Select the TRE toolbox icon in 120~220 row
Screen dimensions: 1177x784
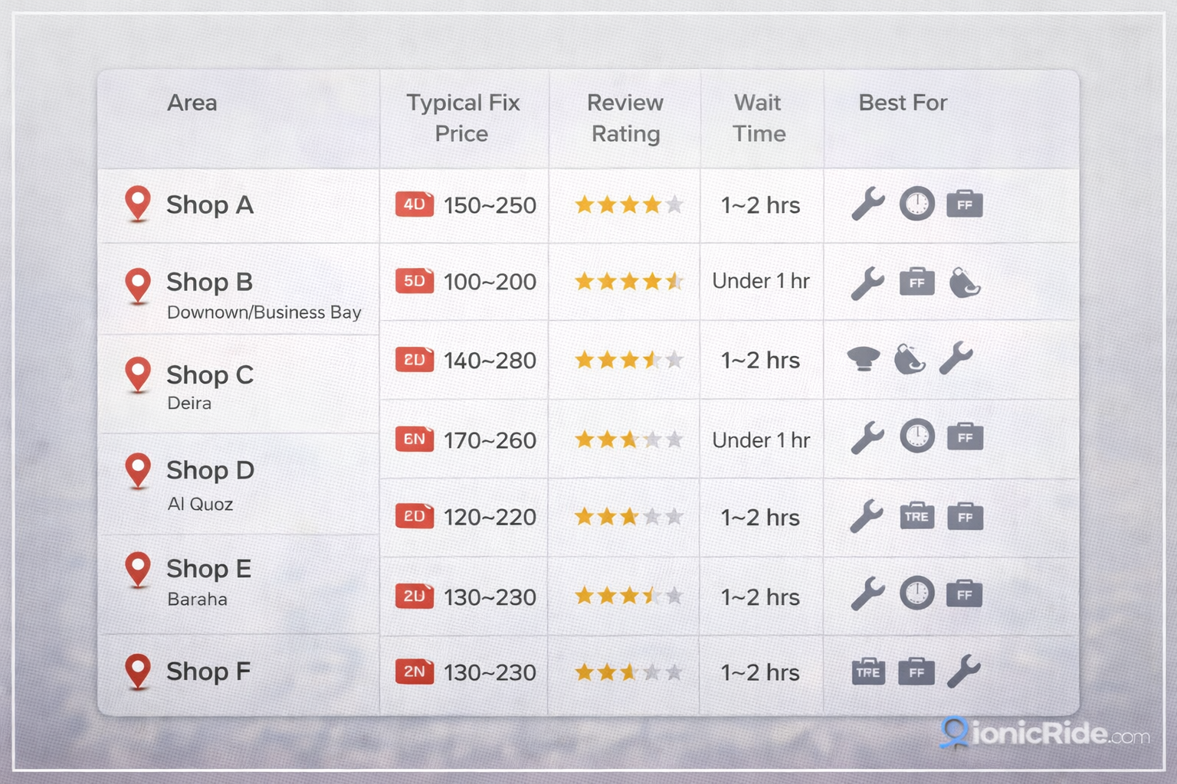point(916,516)
